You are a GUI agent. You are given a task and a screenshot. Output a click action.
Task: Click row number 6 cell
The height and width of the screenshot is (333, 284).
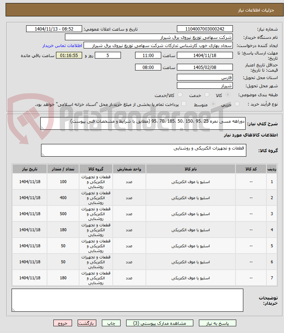click(272, 262)
